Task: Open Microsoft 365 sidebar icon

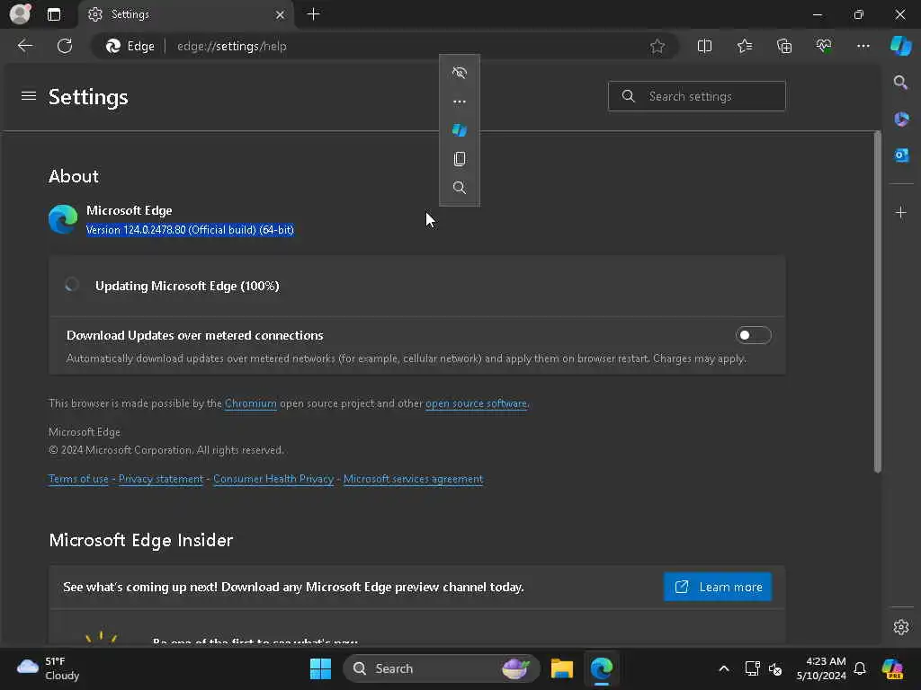Action: click(x=901, y=119)
